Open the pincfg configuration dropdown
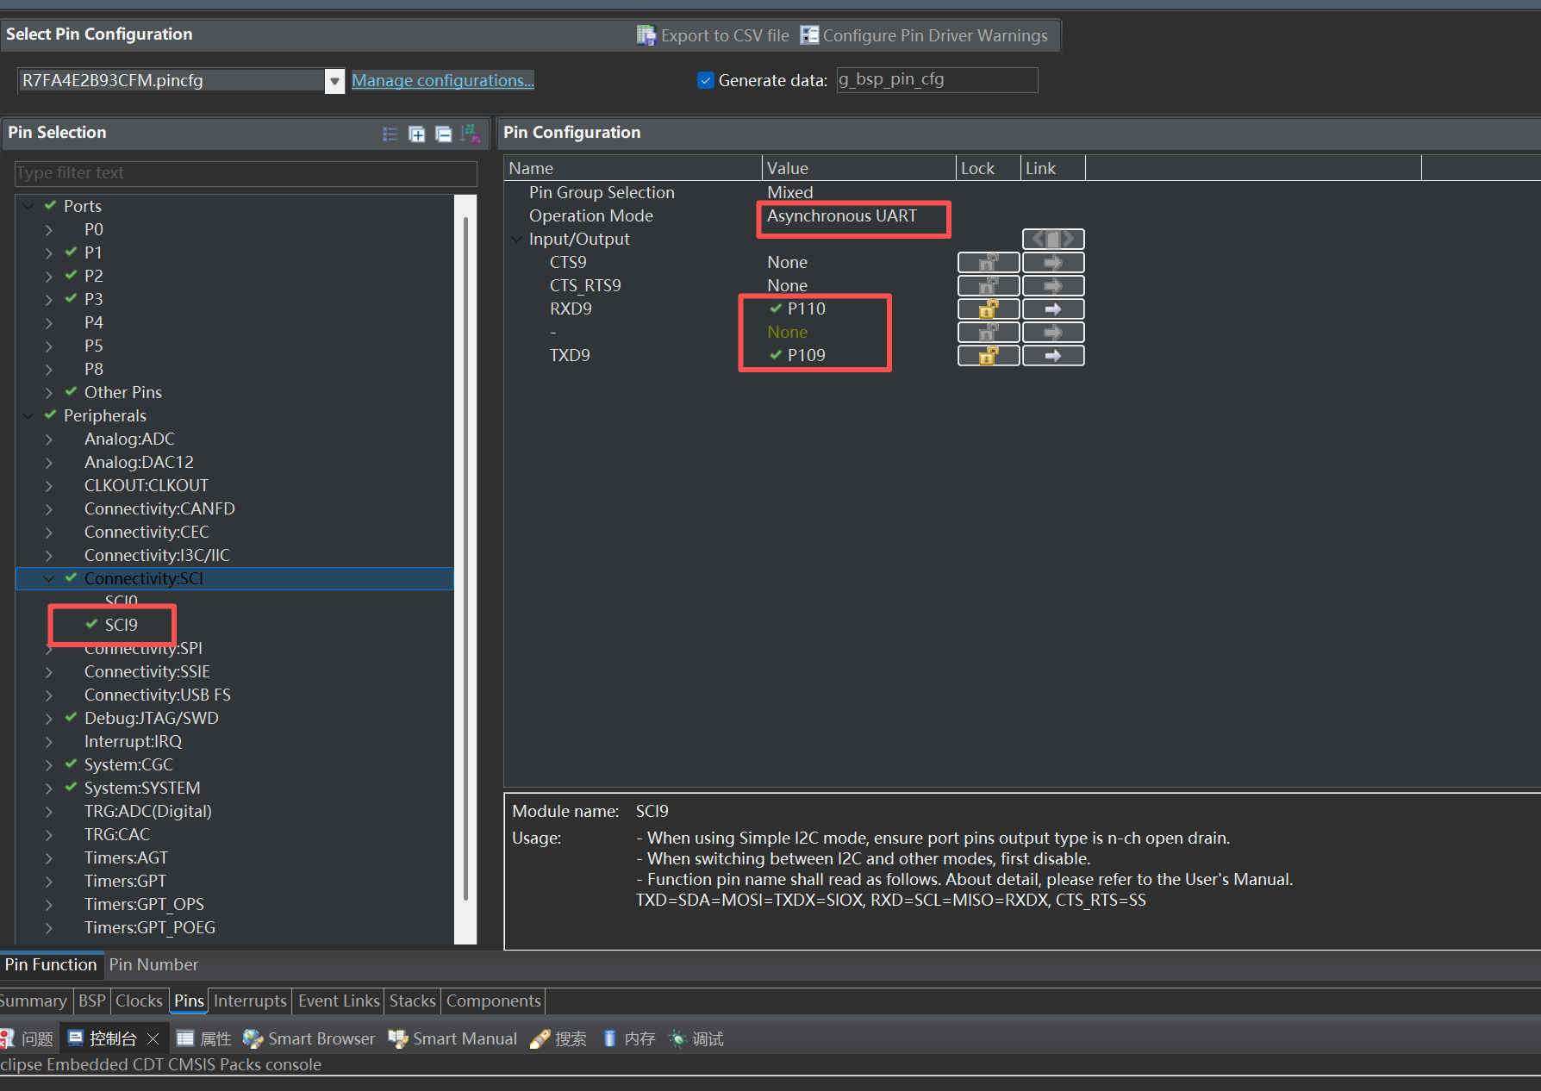The width and height of the screenshot is (1541, 1091). pyautogui.click(x=335, y=81)
